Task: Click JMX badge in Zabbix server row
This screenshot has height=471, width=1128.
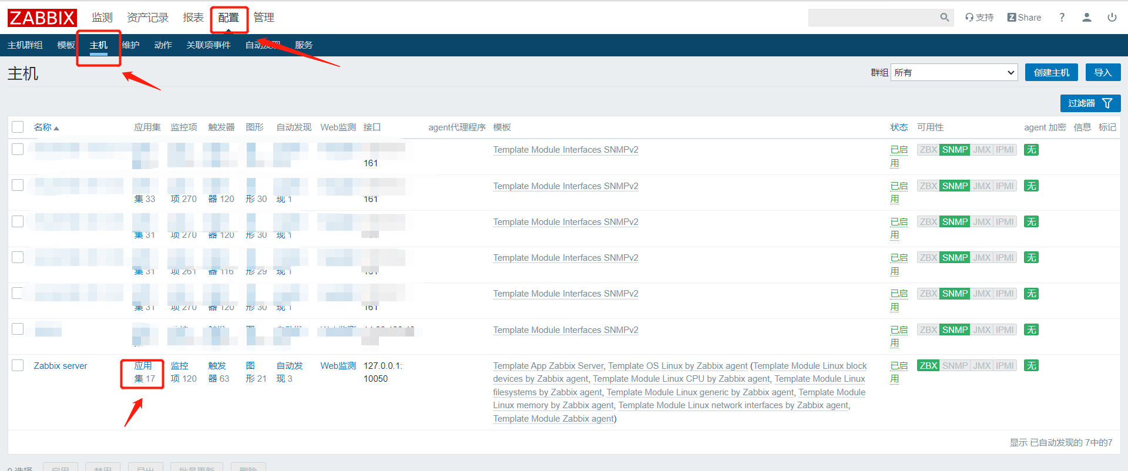Action: click(x=982, y=365)
